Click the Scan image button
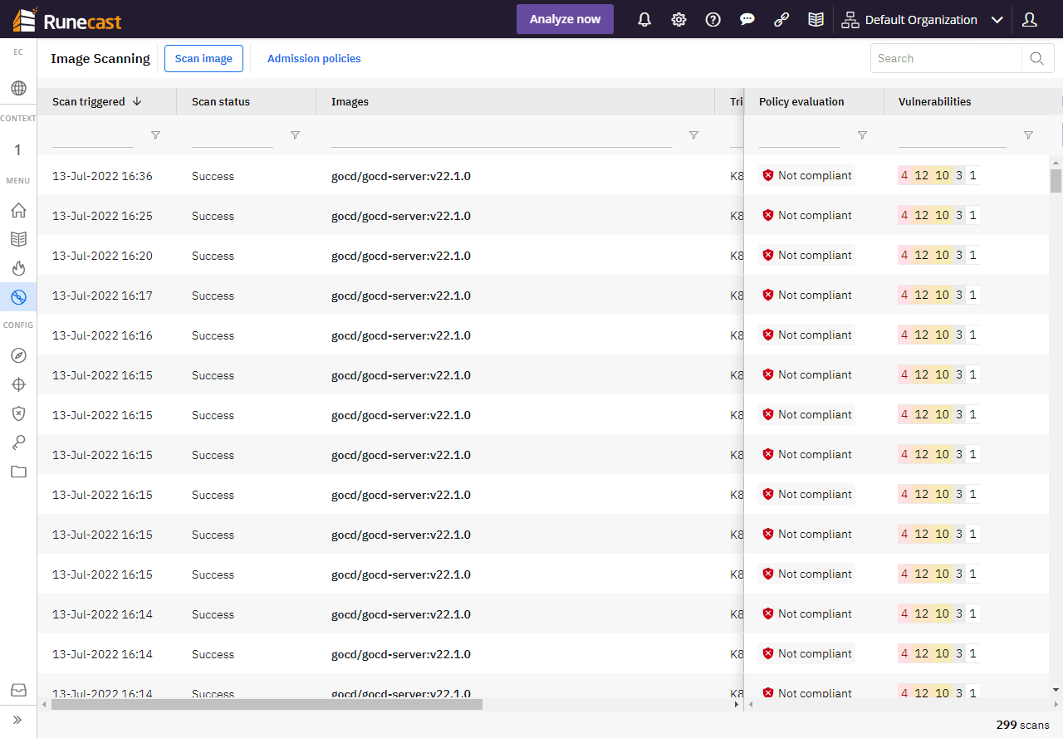The image size is (1063, 738). click(x=203, y=58)
